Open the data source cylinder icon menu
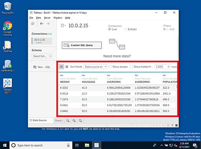Viewport: 201px width, 149px height. (x=63, y=25)
